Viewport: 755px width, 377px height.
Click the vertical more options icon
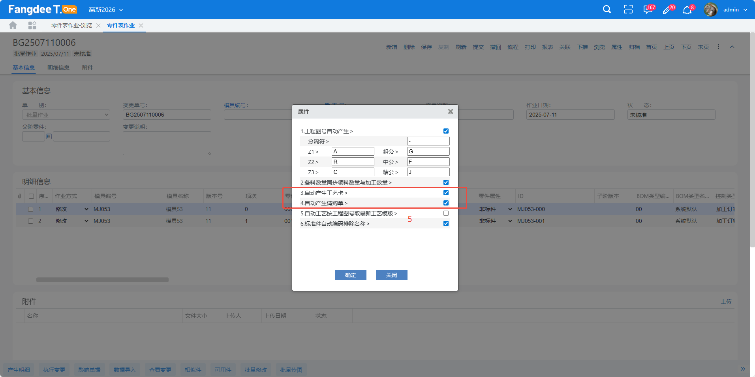718,47
